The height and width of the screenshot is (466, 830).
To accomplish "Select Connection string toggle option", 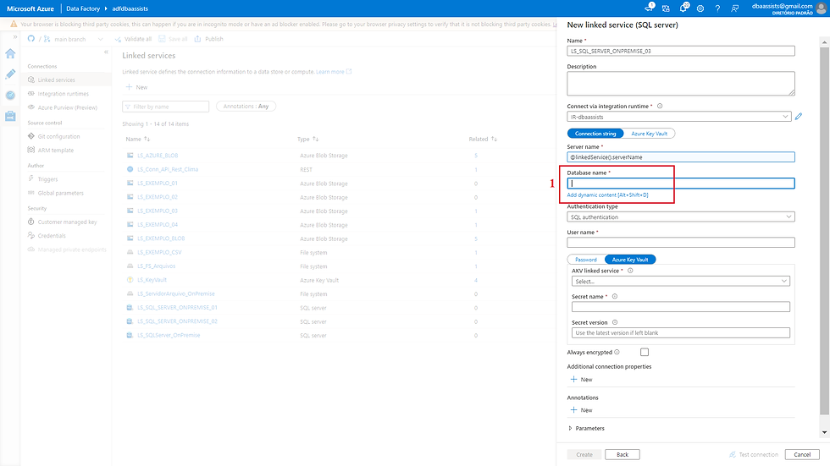I will click(595, 134).
